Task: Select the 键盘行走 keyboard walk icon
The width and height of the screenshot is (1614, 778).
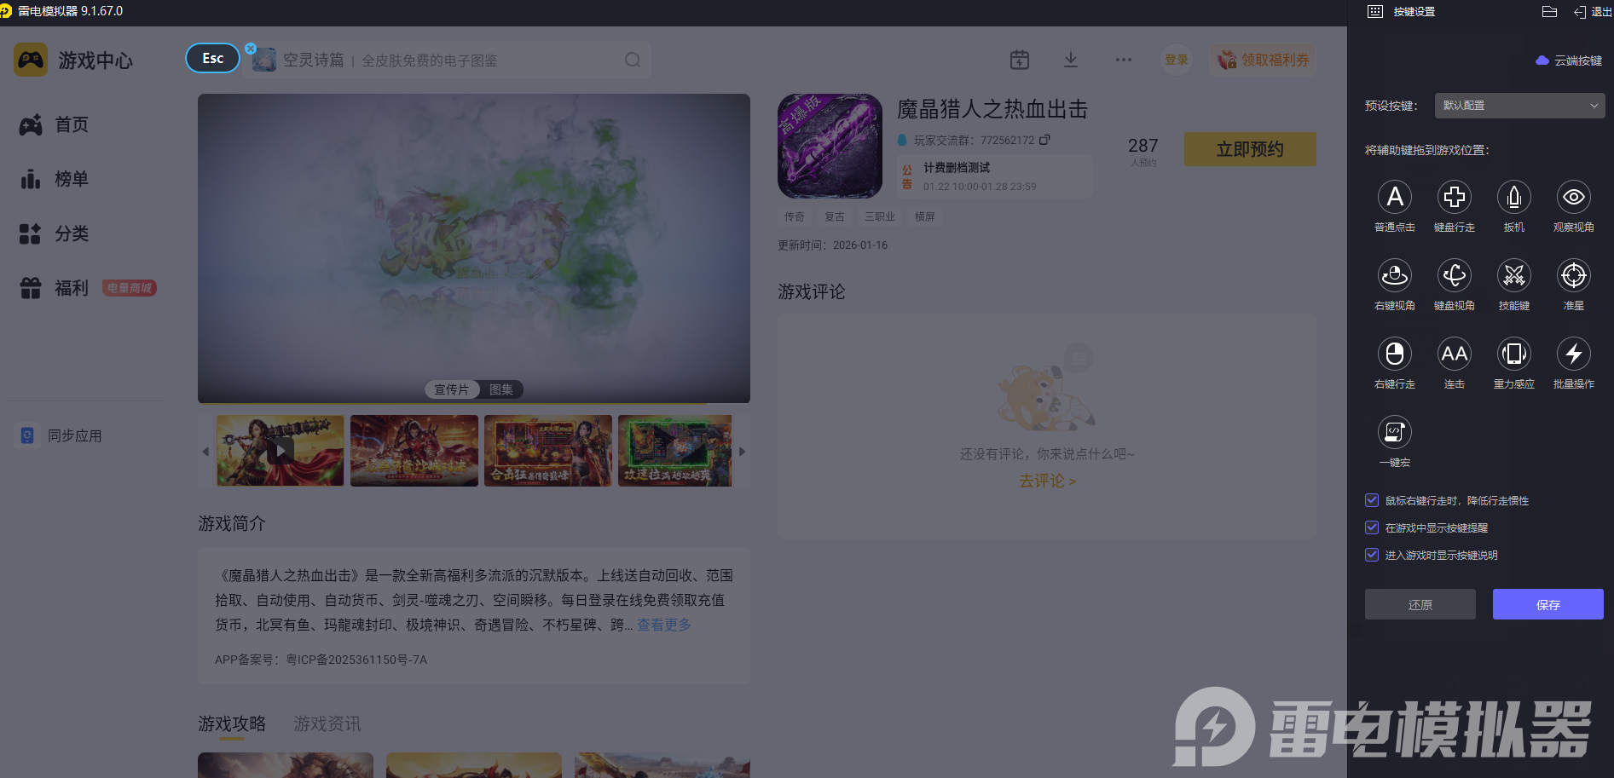Action: (1455, 198)
